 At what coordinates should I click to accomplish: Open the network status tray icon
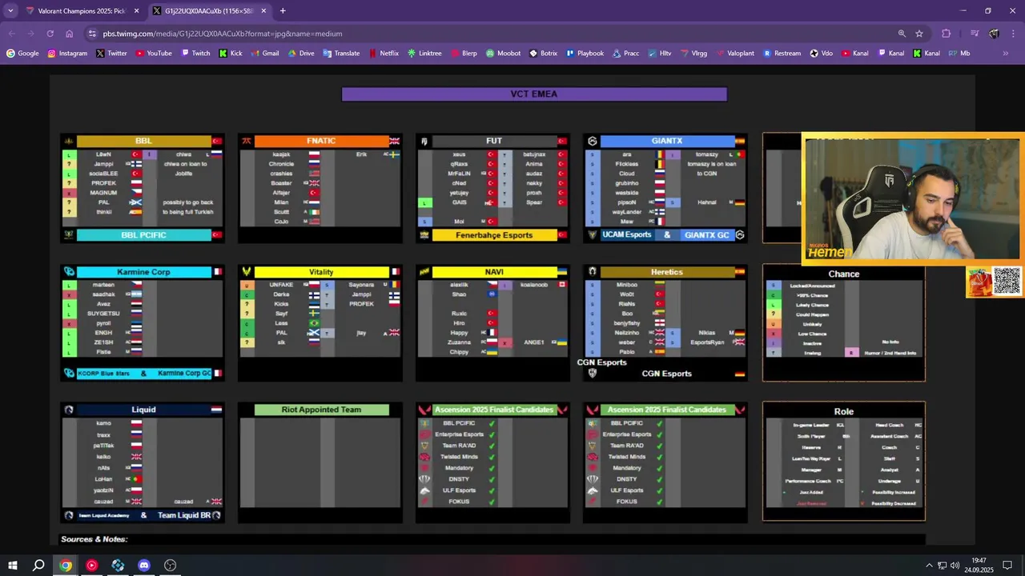(943, 566)
